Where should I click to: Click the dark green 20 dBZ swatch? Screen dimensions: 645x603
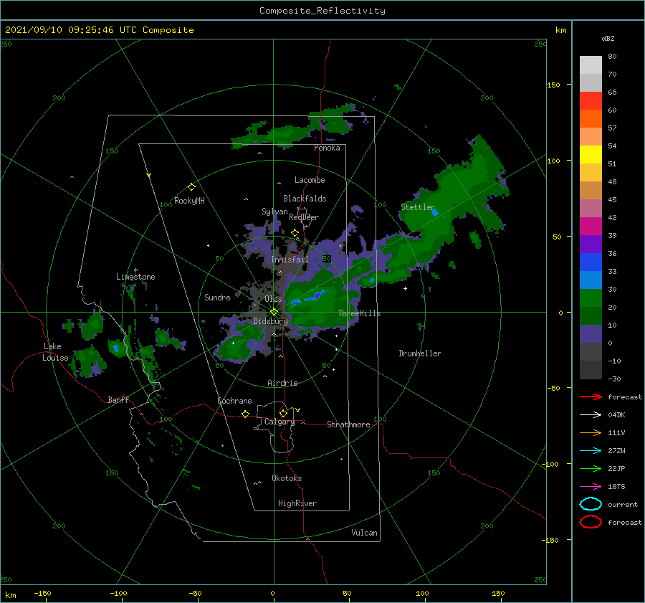[591, 315]
